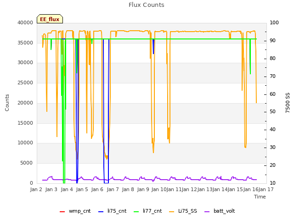
Task: Click the Time x-axis label
Action: click(260, 197)
